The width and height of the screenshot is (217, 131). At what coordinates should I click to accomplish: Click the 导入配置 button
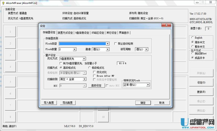(49, 103)
